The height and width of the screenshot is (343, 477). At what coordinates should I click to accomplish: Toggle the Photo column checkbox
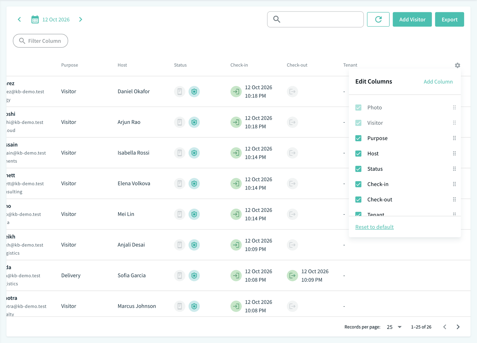(x=358, y=107)
